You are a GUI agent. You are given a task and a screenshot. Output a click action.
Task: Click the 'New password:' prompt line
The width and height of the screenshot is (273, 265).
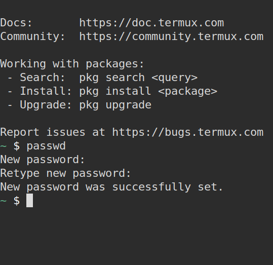43,160
